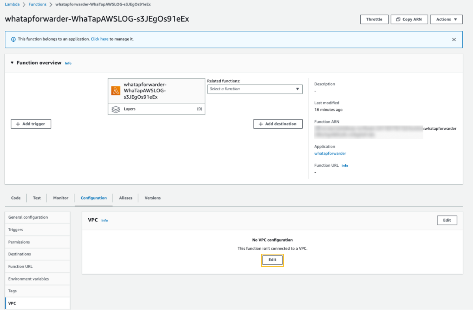
Task: Click Edit button in VPC header
Action: tap(447, 220)
